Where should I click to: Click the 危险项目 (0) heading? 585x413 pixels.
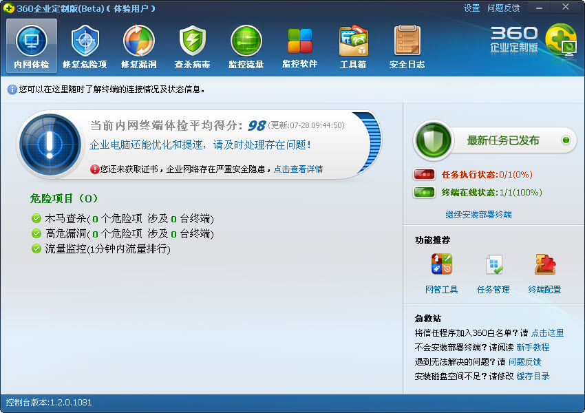point(64,198)
